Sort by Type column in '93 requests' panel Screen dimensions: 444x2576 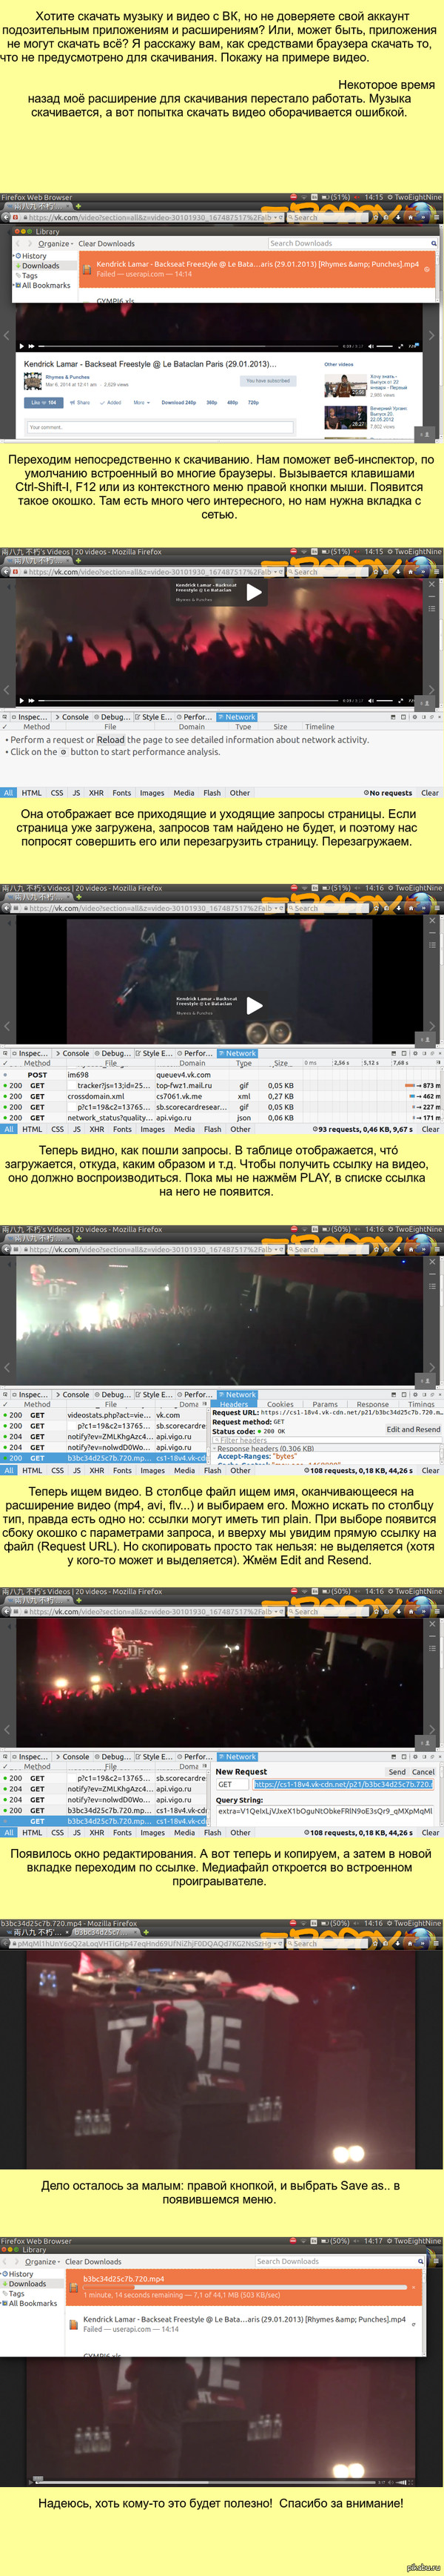point(244,1063)
